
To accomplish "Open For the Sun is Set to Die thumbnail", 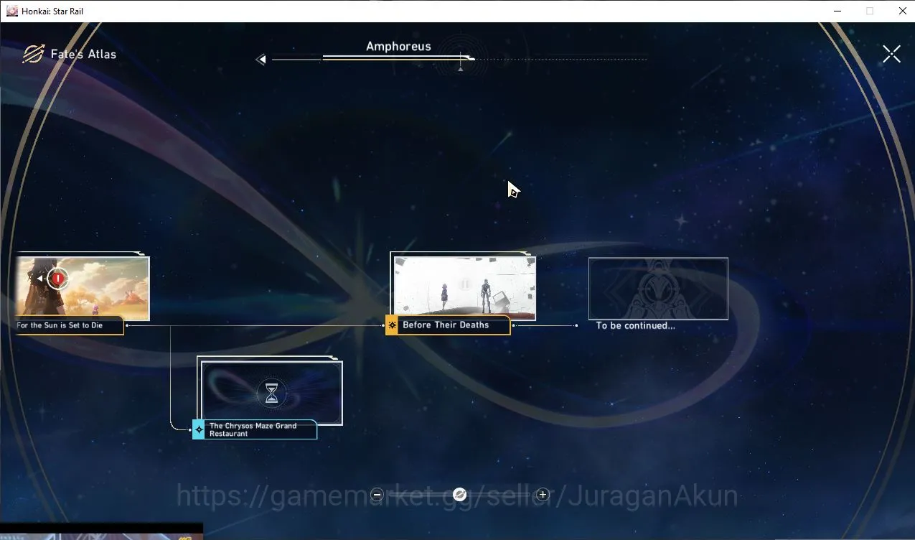I will [x=81, y=288].
